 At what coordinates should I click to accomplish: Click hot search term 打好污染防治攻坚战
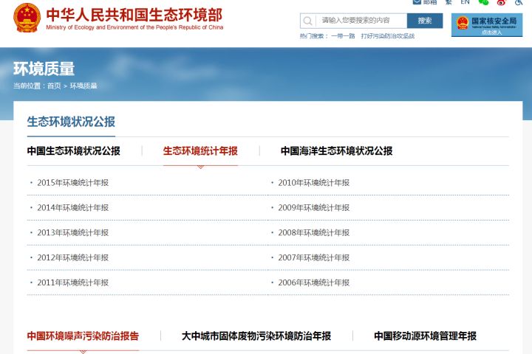pyautogui.click(x=388, y=36)
